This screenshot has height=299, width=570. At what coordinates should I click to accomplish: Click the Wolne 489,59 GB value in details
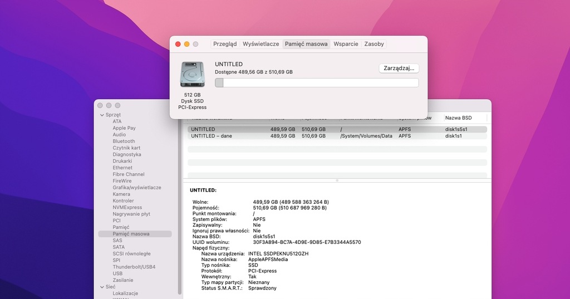click(x=291, y=202)
